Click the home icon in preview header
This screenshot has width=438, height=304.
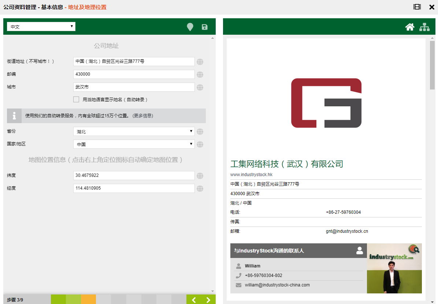coord(409,27)
